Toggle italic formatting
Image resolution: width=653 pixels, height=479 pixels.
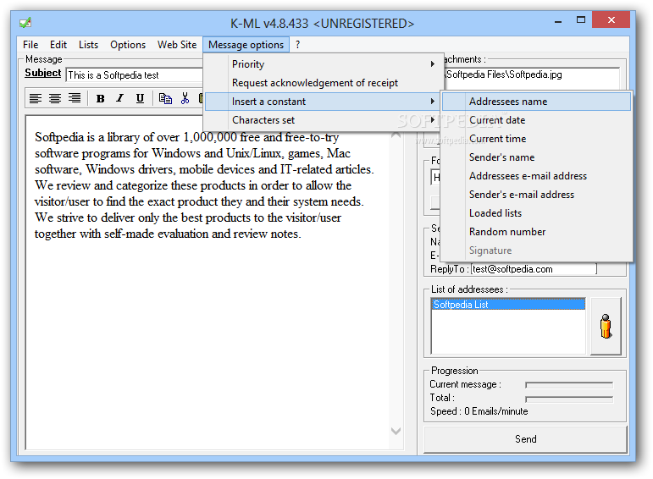click(120, 99)
